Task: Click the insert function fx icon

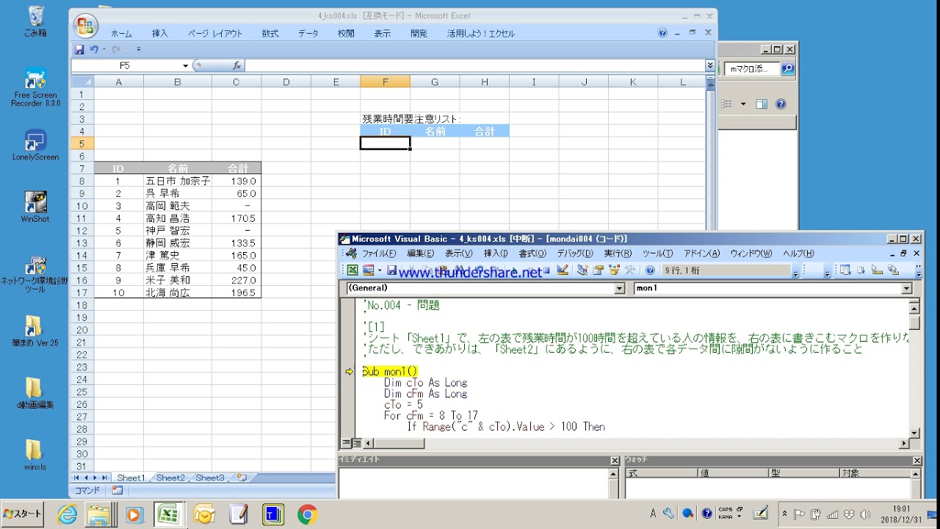Action: [x=236, y=65]
